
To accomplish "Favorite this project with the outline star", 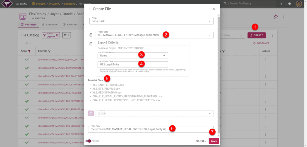I will (276, 17).
